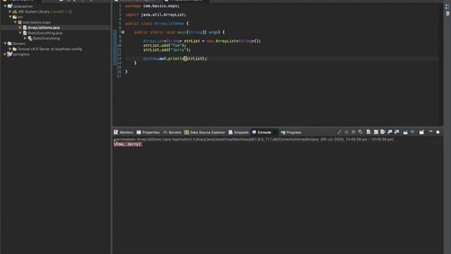Click the JavaLearner project icon

(x=10, y=6)
